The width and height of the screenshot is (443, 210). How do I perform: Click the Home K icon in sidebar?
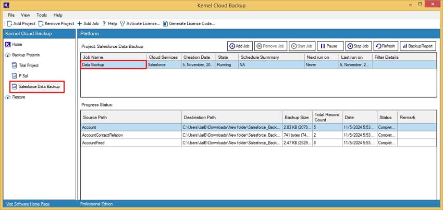pos(8,44)
